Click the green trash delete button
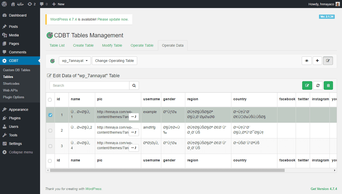The width and height of the screenshot is (342, 194). [328, 86]
